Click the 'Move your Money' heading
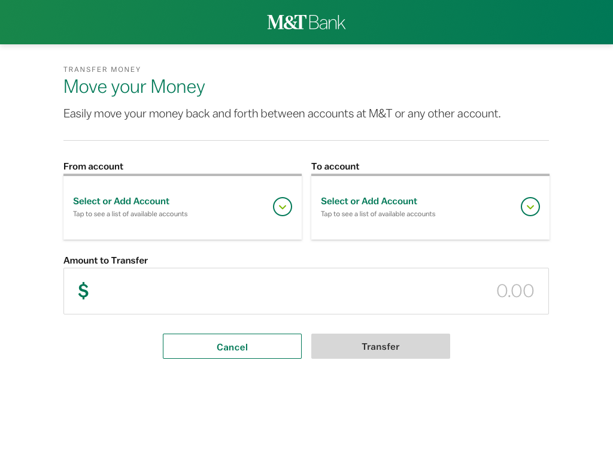The width and height of the screenshot is (613, 460). pos(134,87)
